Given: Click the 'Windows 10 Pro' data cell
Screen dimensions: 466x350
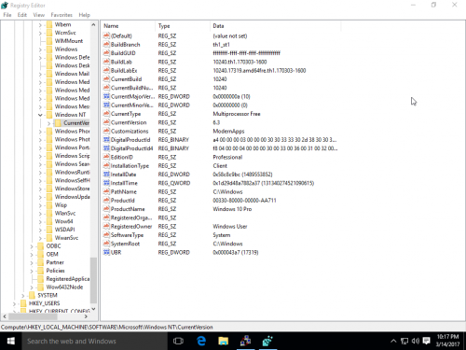Looking at the screenshot, I should point(232,209).
